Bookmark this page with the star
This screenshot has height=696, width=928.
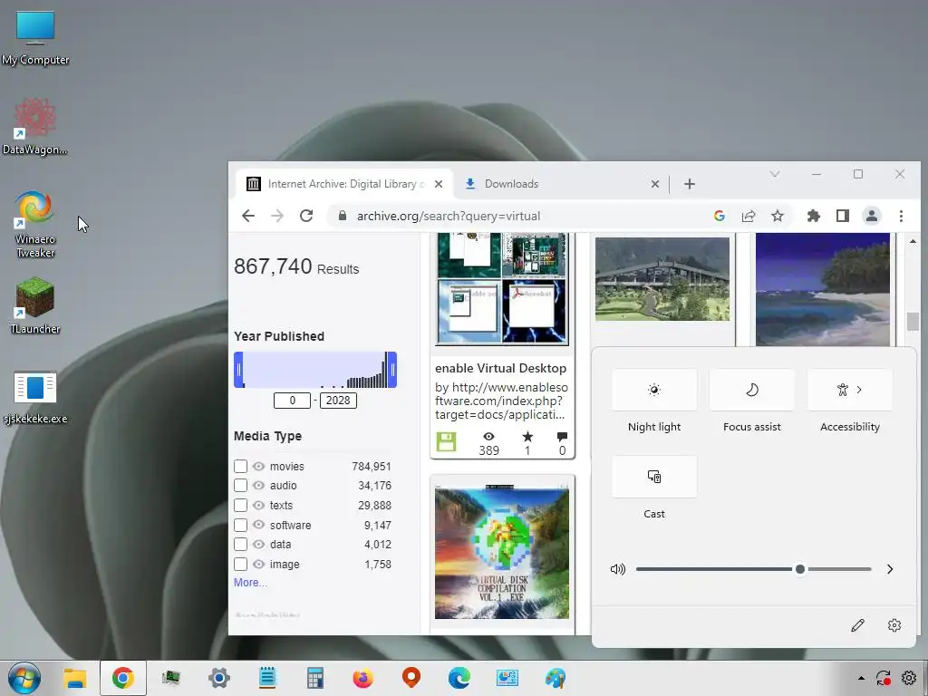777,216
